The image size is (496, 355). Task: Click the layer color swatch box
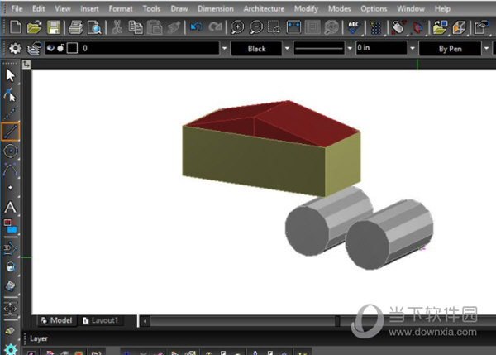pos(72,48)
